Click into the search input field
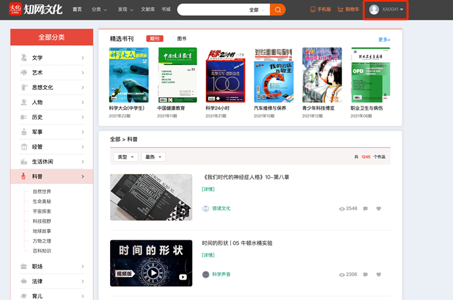Screen dimensions: 453x300 tap(212, 10)
